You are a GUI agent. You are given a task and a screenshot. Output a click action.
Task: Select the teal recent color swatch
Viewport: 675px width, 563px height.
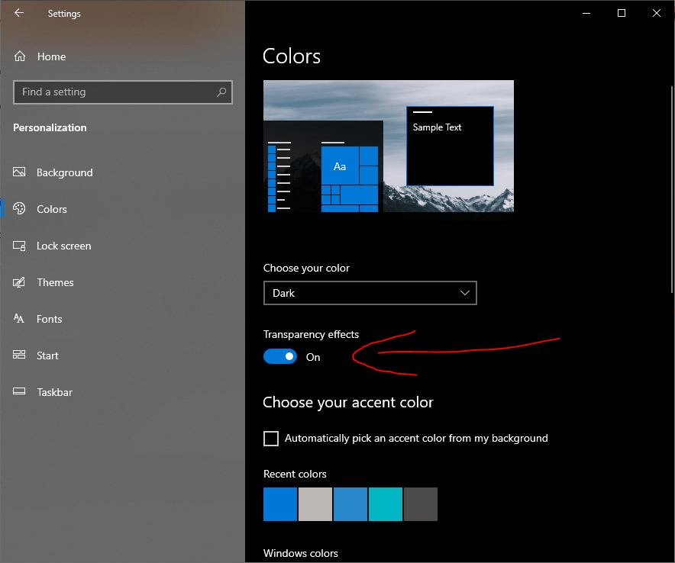pos(385,504)
